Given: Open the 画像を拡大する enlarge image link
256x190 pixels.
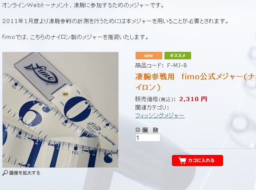Looking at the screenshot, I should tap(24, 173).
